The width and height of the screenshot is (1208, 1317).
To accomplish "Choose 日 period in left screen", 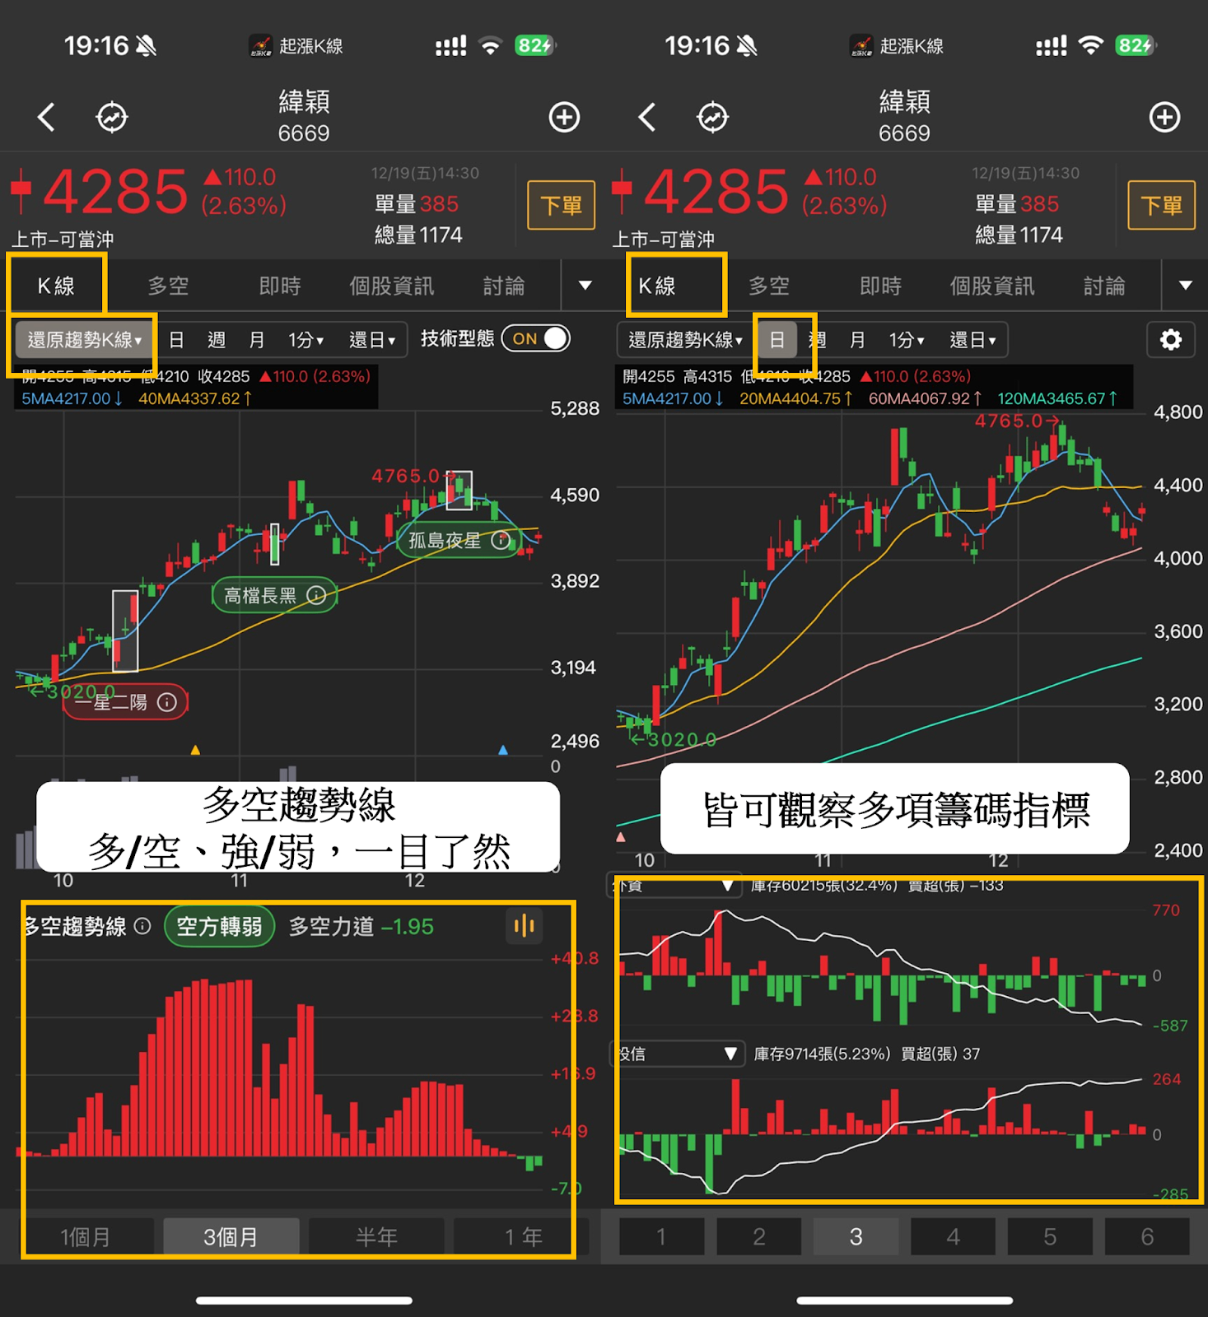I will [176, 340].
